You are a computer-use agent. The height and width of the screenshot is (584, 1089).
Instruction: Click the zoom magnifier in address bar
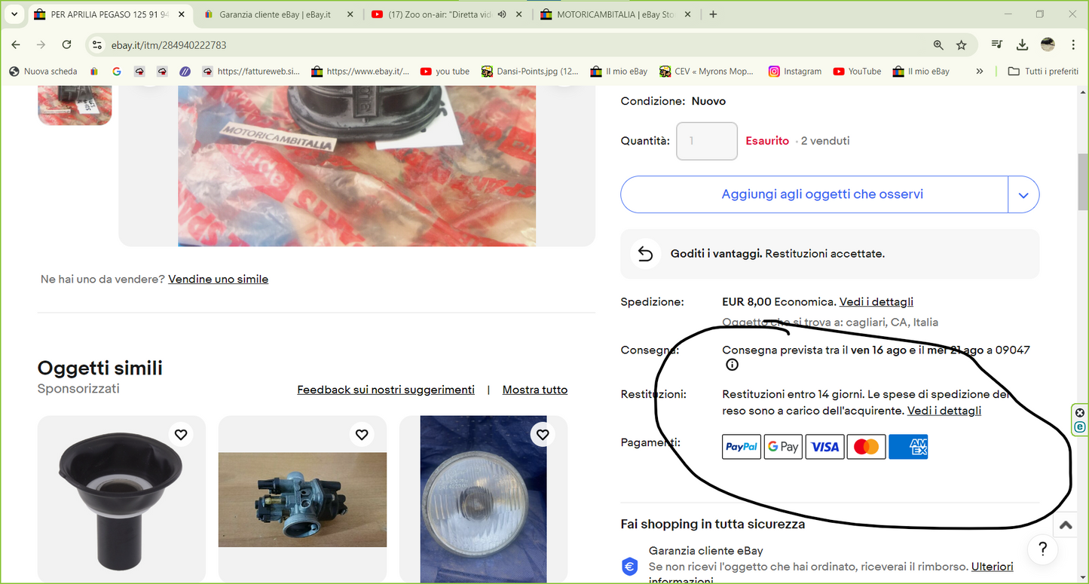pyautogui.click(x=938, y=45)
